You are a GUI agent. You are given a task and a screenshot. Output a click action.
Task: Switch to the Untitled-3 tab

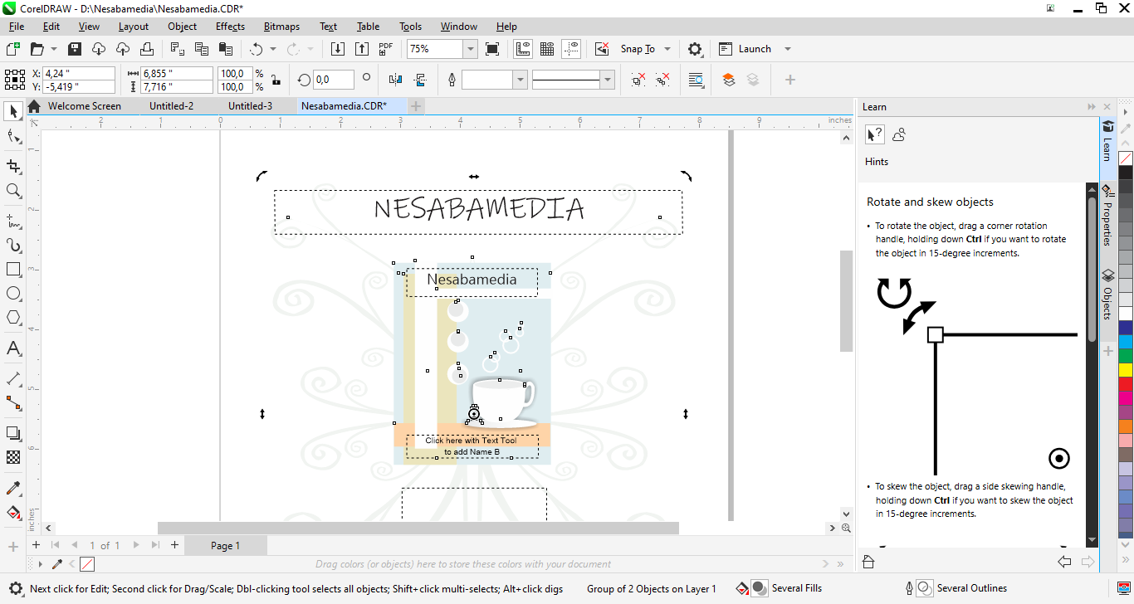tap(250, 106)
